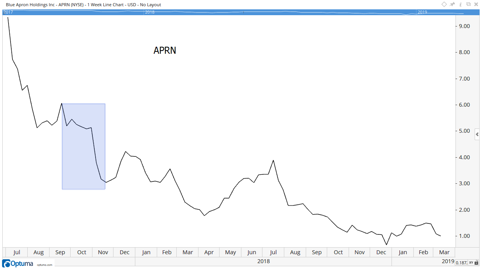The height and width of the screenshot is (269, 482).
Task: Click the 0.187 scale value field
Action: 461,263
